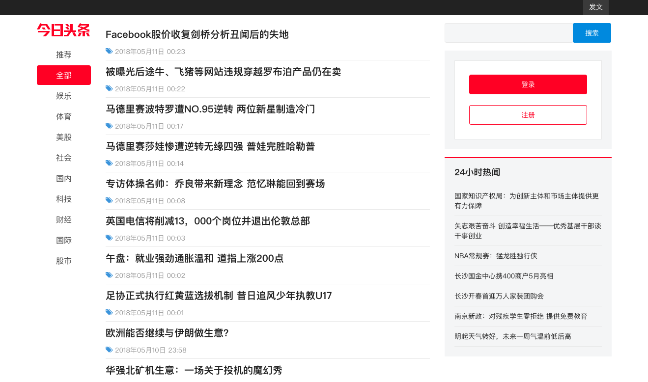The height and width of the screenshot is (382, 648).
Task: Select the 财经 category
Action: click(64, 219)
